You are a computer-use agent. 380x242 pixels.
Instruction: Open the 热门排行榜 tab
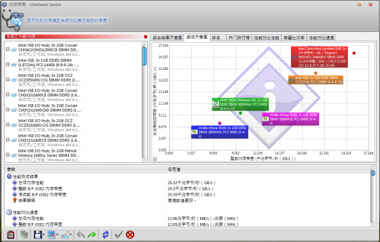click(x=239, y=38)
